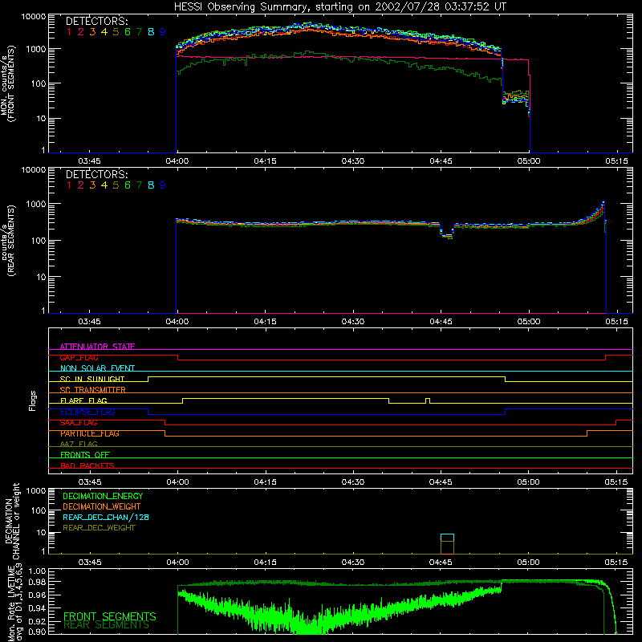Select blue detector 9 in rear segments legend
Viewport: 642px width, 642px height.
click(163, 185)
